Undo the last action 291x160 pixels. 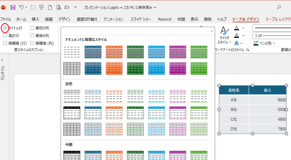tap(21, 8)
